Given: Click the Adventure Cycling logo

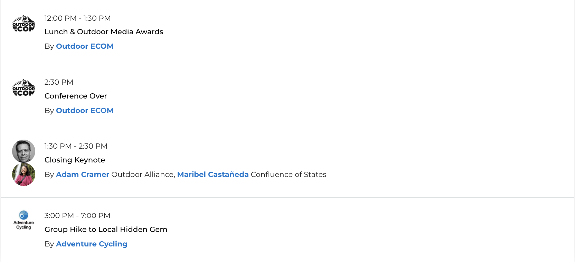Looking at the screenshot, I should [x=23, y=220].
